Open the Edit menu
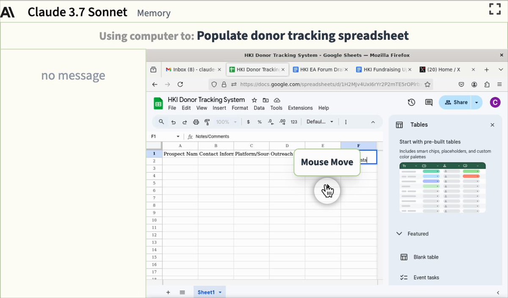 pyautogui.click(x=186, y=108)
